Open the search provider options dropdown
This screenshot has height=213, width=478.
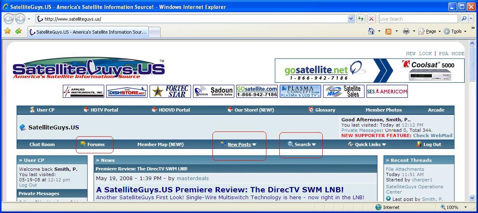471,19
